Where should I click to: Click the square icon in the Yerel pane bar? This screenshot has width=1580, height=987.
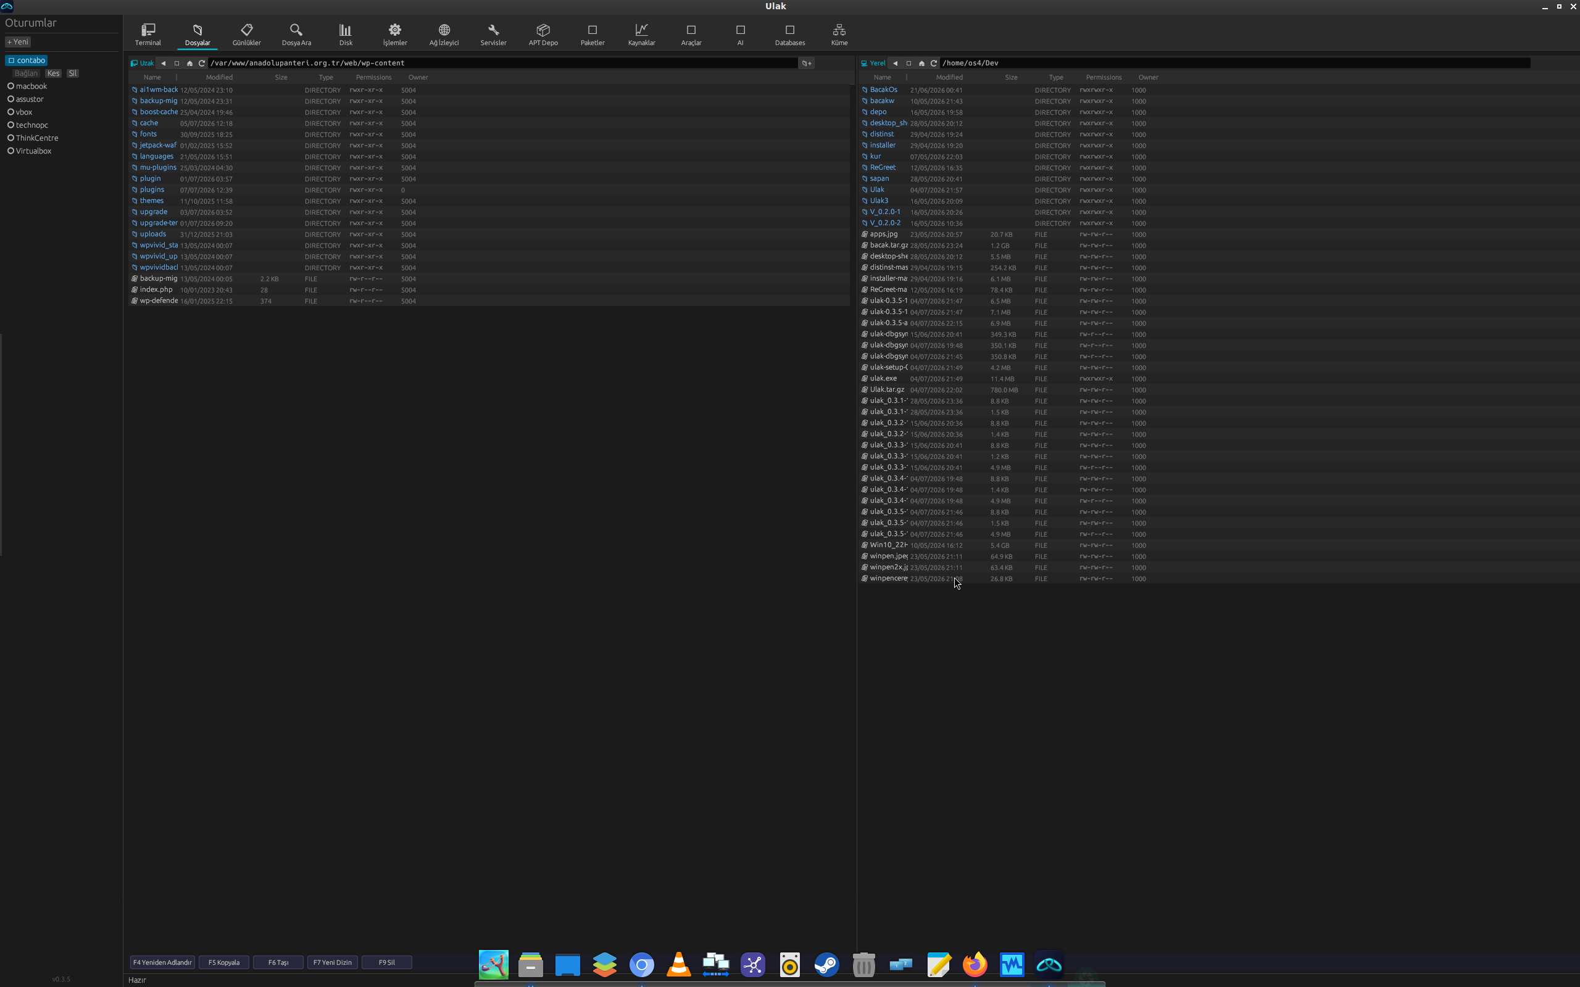[908, 64]
